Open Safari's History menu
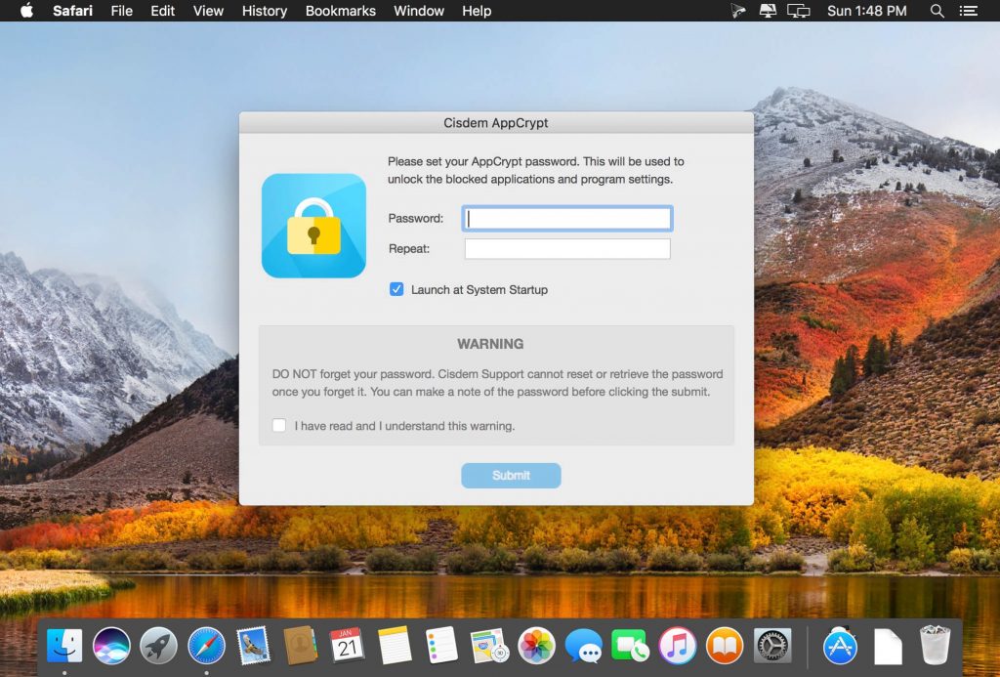This screenshot has width=1000, height=677. click(264, 11)
